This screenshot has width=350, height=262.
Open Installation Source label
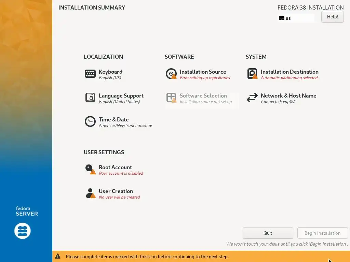point(203,72)
